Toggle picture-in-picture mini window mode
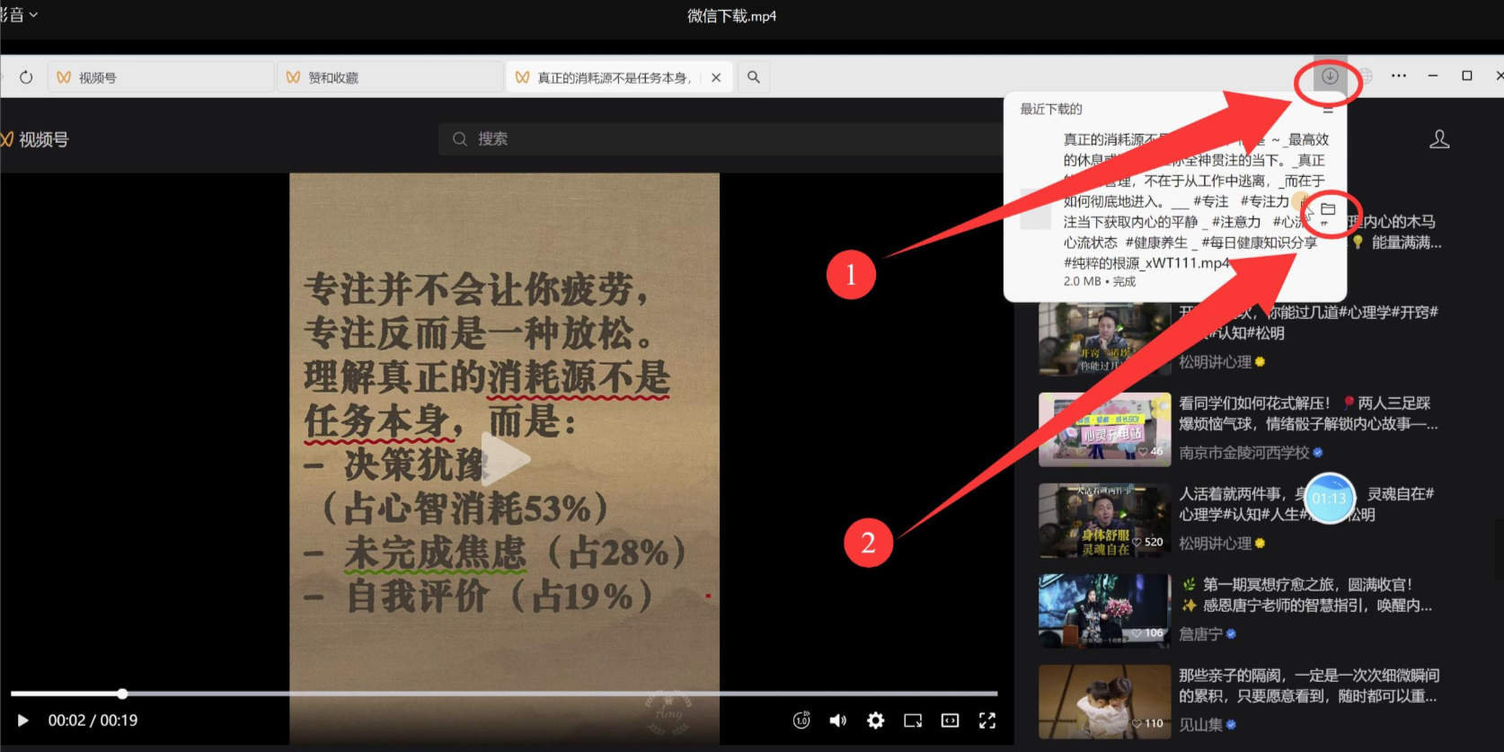This screenshot has height=752, width=1504. point(913,721)
